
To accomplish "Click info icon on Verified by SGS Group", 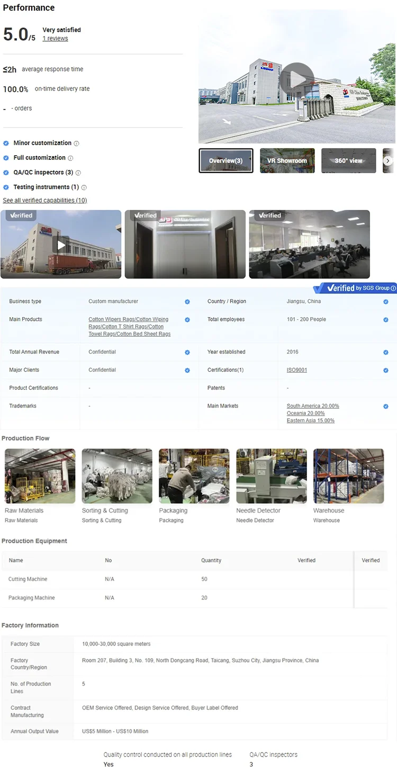I will coord(393,288).
